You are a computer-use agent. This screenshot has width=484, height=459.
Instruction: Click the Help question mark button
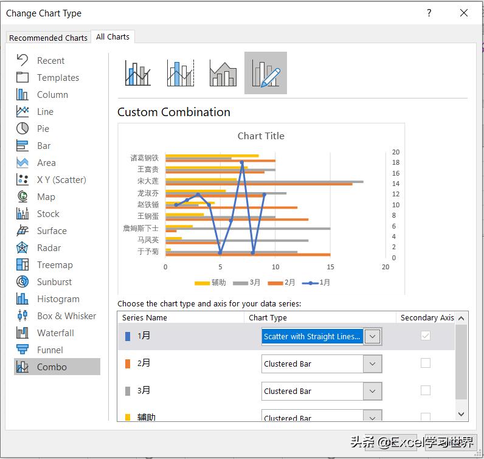(429, 13)
